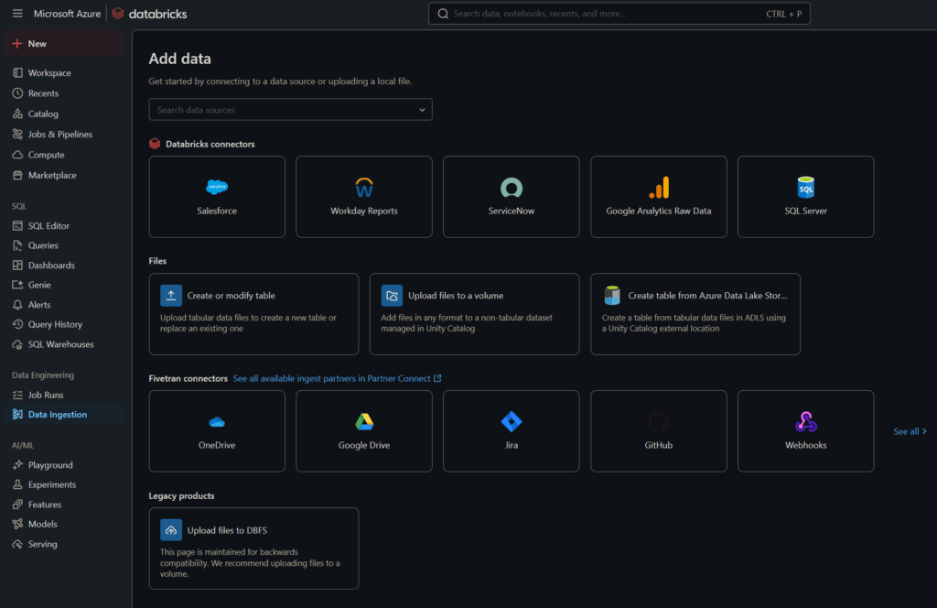Click the hamburger menu icon
Viewport: 937px width, 608px height.
(x=17, y=14)
